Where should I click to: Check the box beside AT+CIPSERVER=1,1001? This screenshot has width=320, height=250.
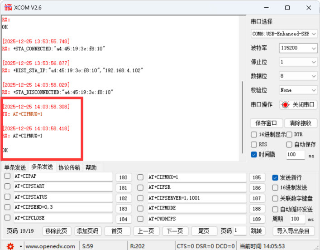pos(140,198)
